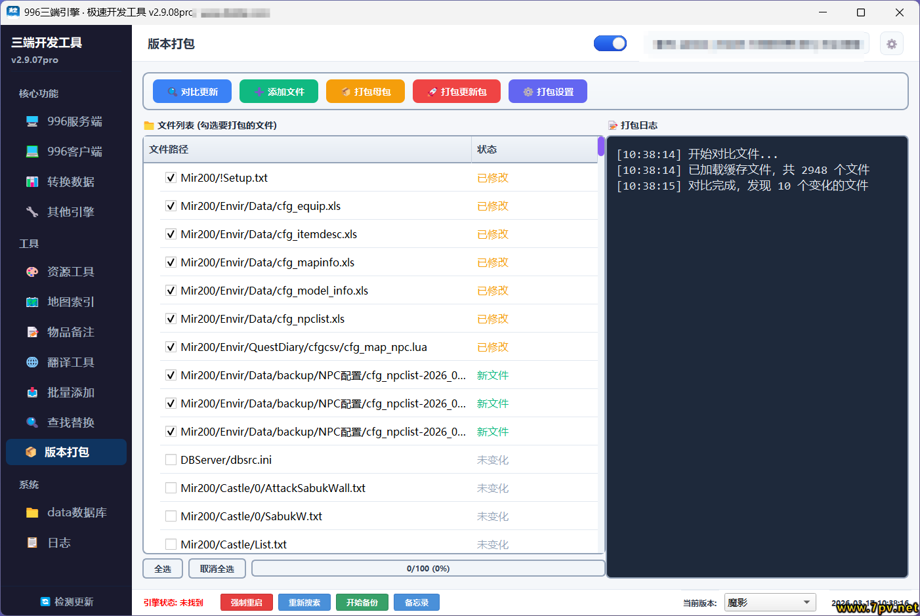The width and height of the screenshot is (920, 616).
Task: Check the DBServer/dbsrc.ini checkbox
Action: (171, 460)
